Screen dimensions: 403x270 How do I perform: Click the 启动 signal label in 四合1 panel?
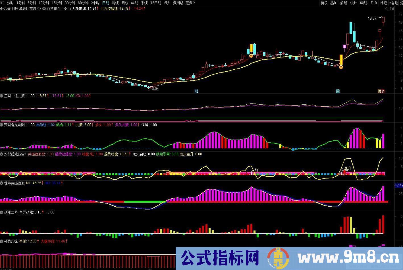tap(255, 170)
